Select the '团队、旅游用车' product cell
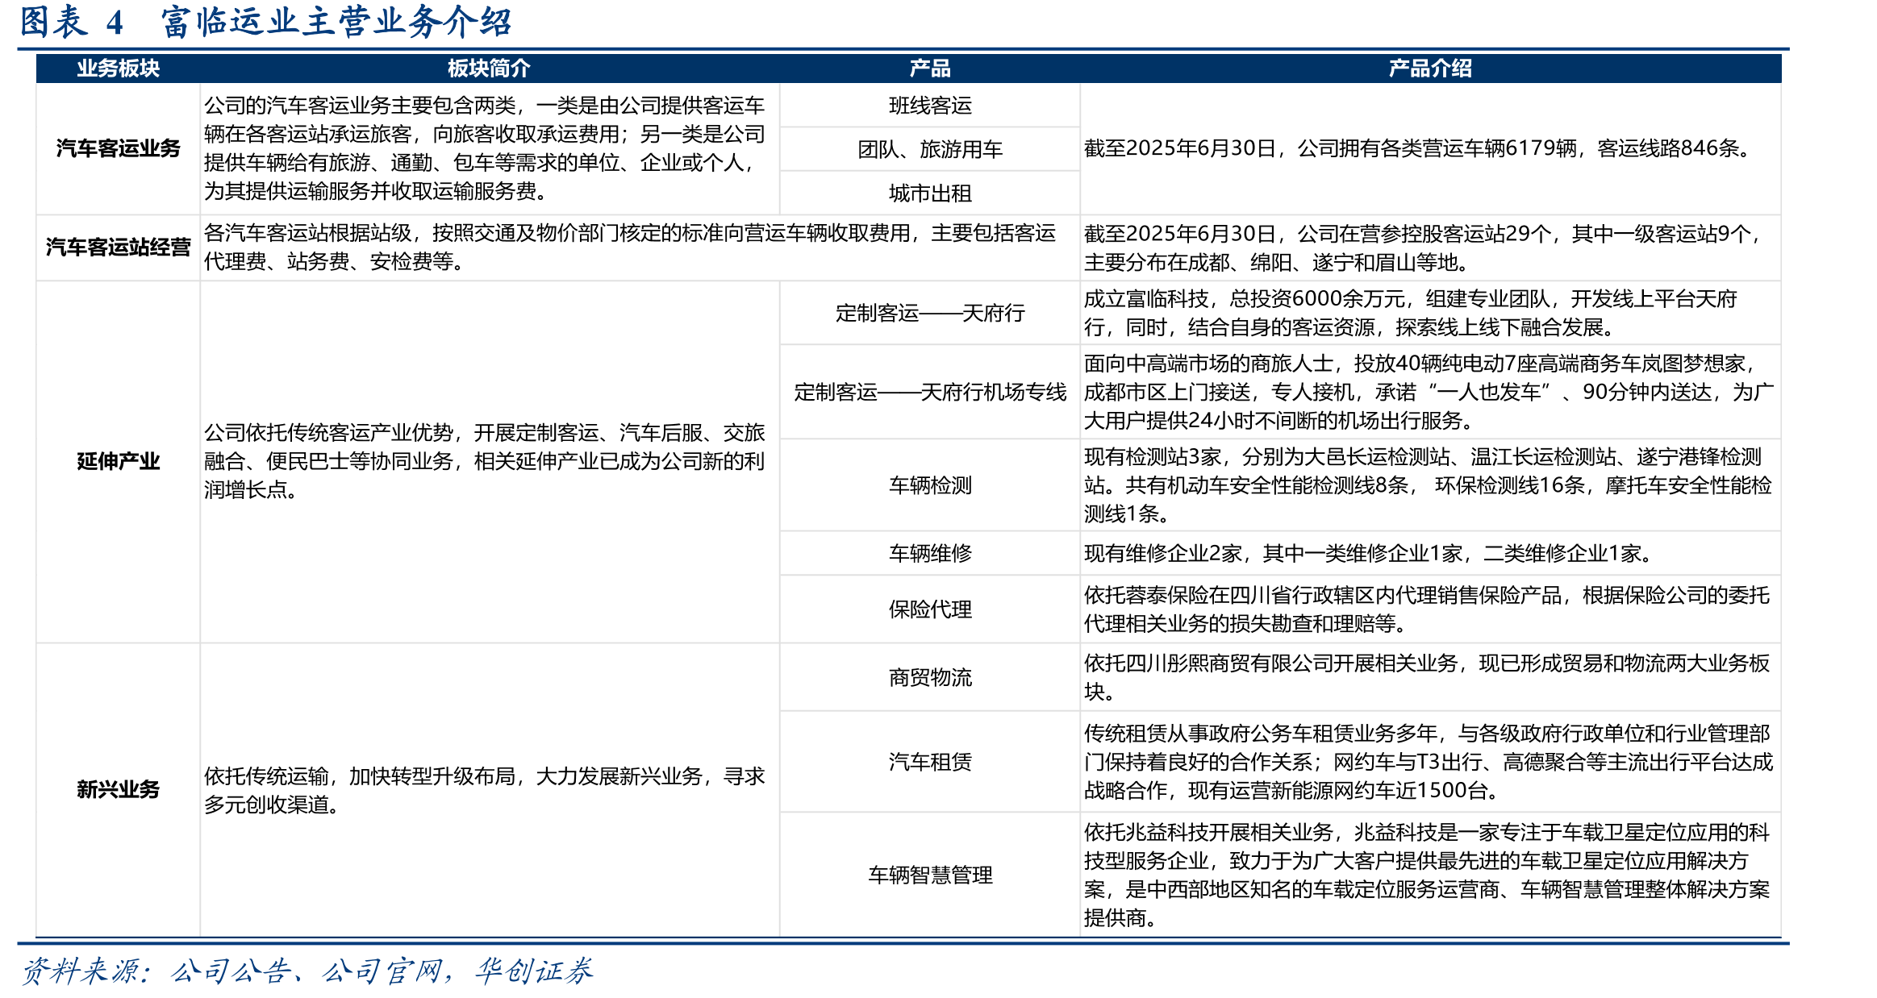 (x=930, y=149)
